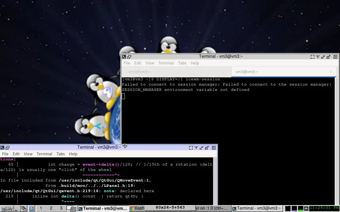Open Tabs menu in upper tabbed Terminal window
This screenshot has height=212, width=340.
182,63
